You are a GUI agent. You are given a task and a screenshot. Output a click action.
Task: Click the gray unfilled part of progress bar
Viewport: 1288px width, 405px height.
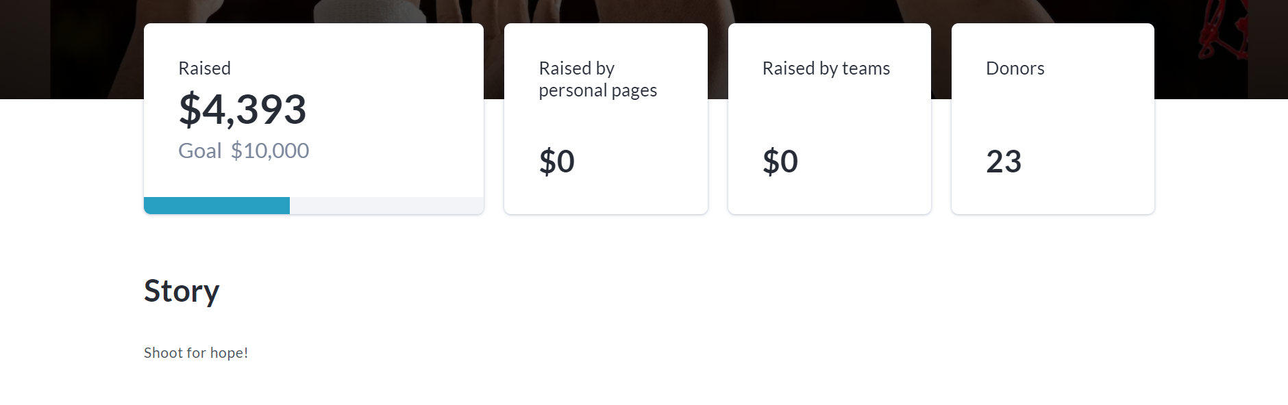point(386,205)
